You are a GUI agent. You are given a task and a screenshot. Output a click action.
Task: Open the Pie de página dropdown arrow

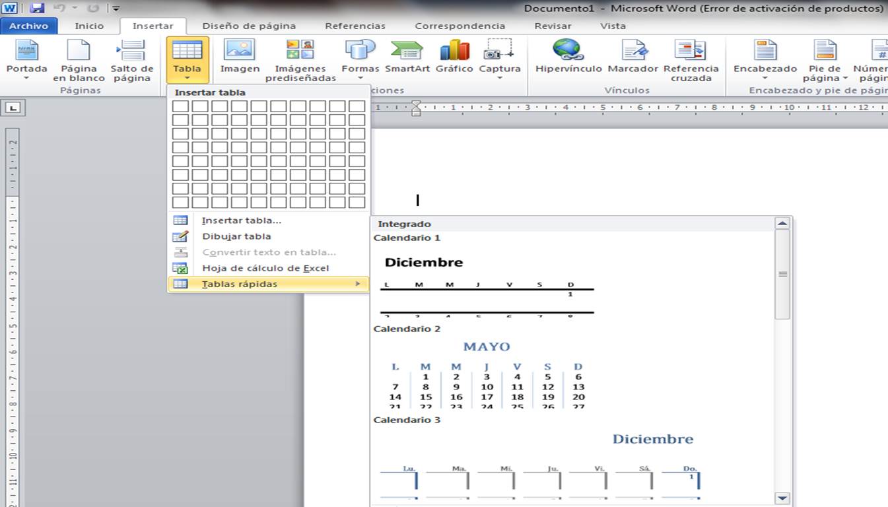pos(844,78)
